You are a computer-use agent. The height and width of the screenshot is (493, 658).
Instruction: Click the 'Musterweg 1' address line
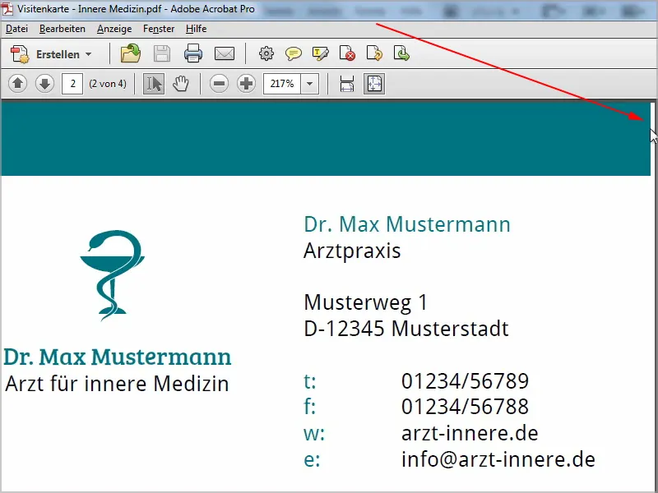tap(365, 302)
